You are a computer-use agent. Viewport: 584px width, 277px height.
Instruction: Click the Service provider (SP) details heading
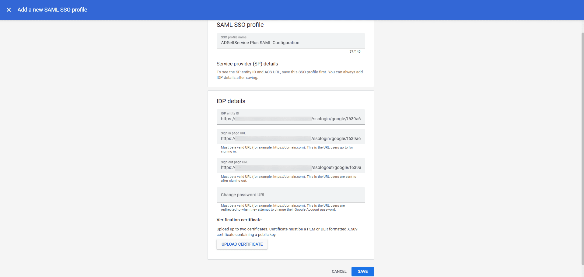(247, 64)
